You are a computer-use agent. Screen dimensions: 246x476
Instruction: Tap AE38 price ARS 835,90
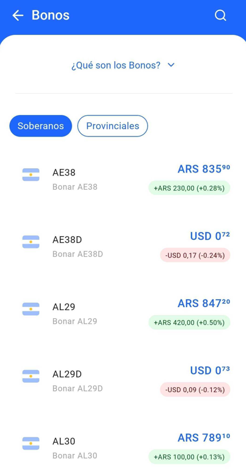[204, 169]
